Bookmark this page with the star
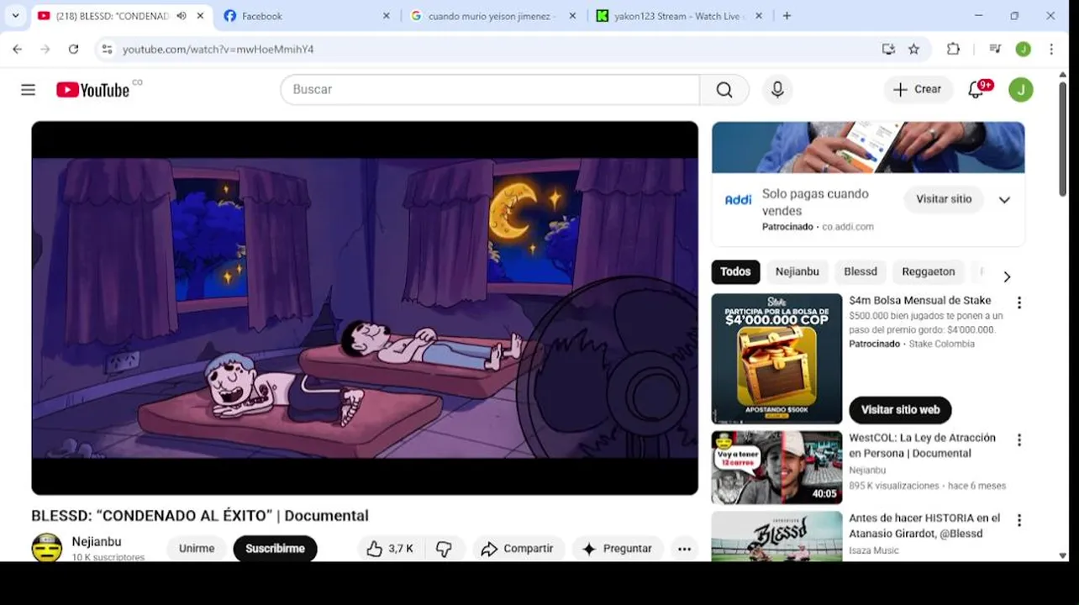The width and height of the screenshot is (1079, 605). [913, 50]
